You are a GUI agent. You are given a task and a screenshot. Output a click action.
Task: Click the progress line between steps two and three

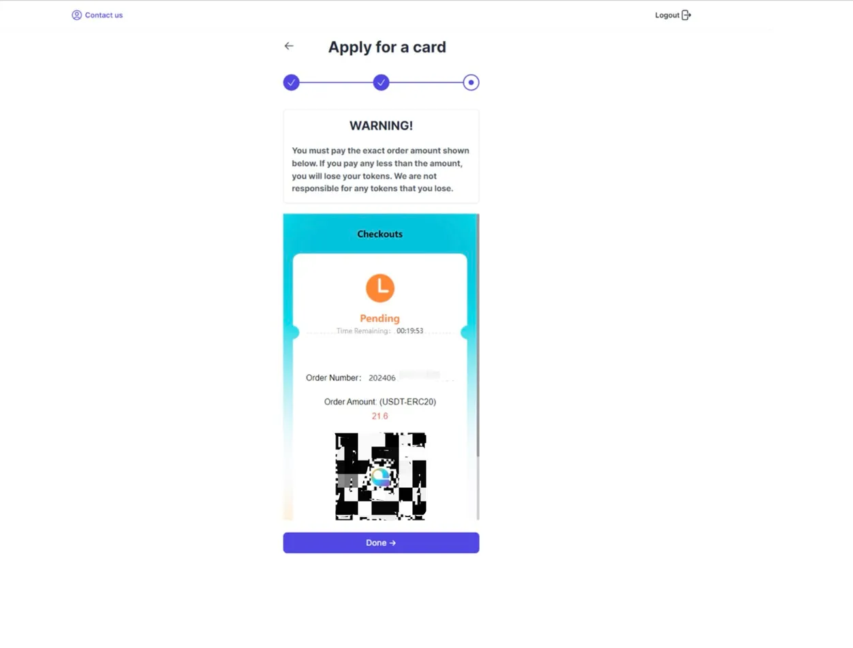[426, 82]
